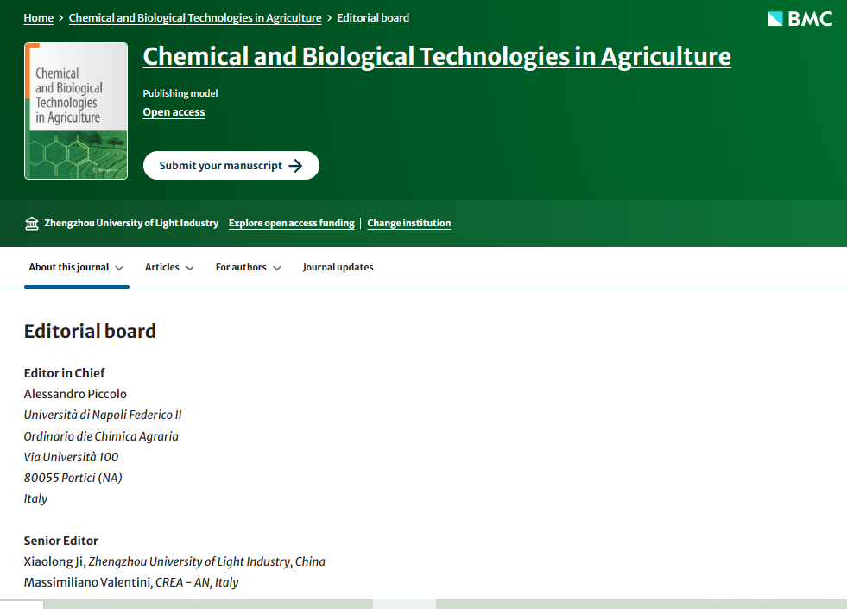Click the BMC logo icon
This screenshot has width=847, height=609.
pyautogui.click(x=774, y=19)
